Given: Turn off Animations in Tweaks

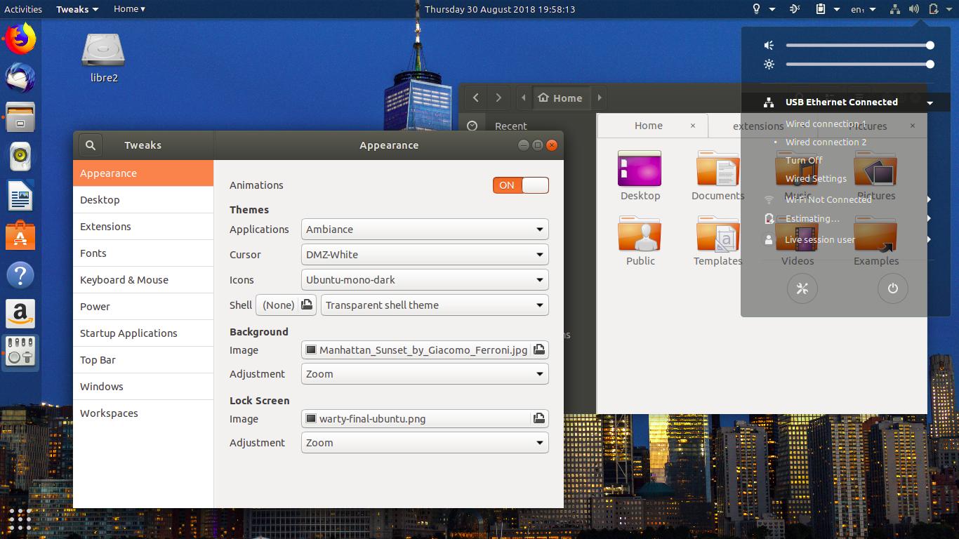Looking at the screenshot, I should pos(520,185).
